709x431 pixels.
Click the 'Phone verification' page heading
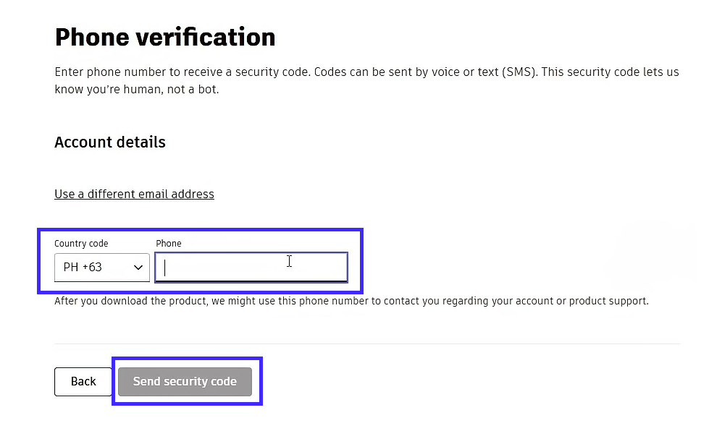tap(165, 37)
